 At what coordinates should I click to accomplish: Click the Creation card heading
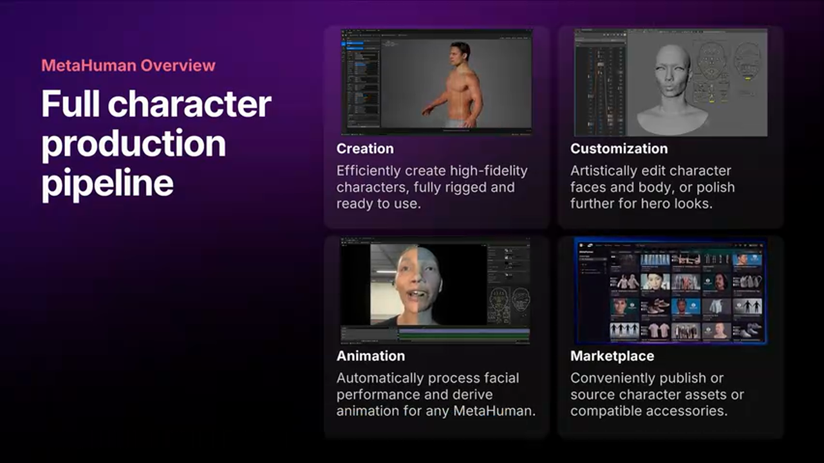coord(365,149)
